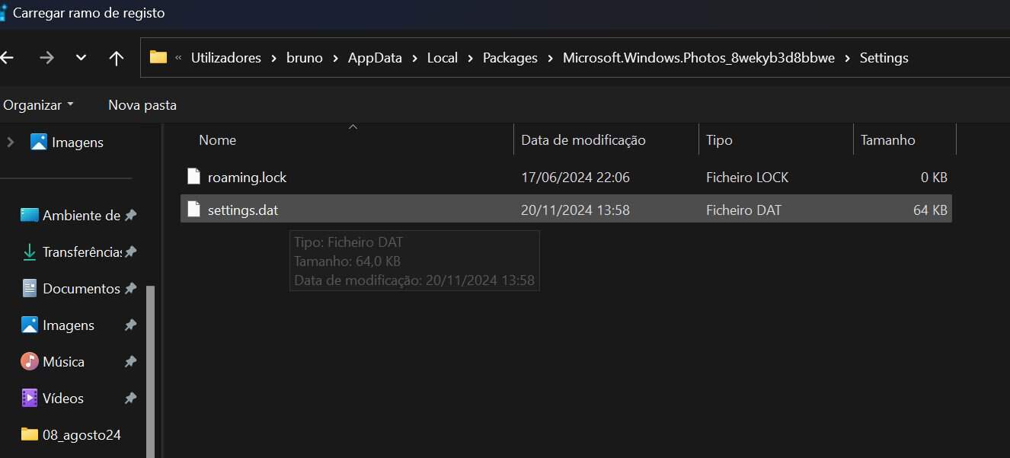Click pin icon next to Vídeos
Image resolution: width=1010 pixels, height=458 pixels.
pos(130,399)
